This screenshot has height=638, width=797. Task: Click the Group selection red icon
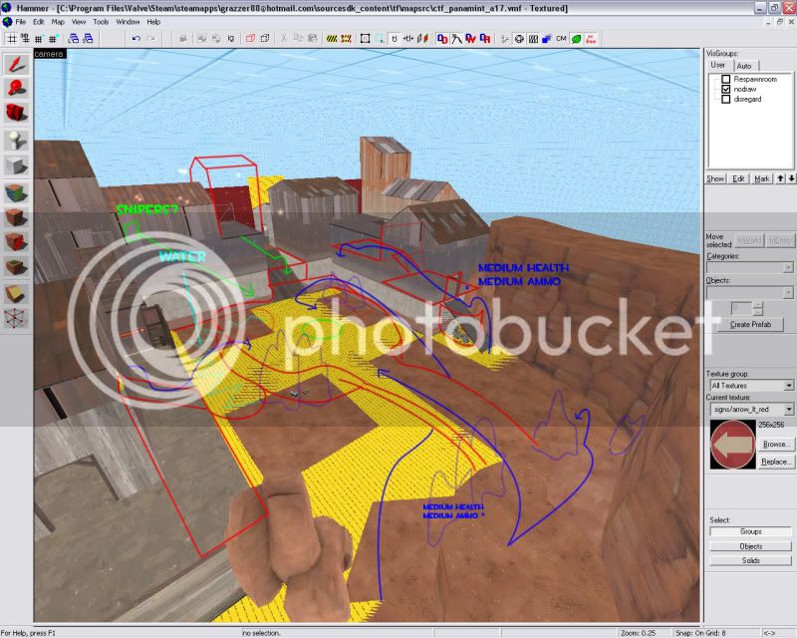(x=250, y=39)
